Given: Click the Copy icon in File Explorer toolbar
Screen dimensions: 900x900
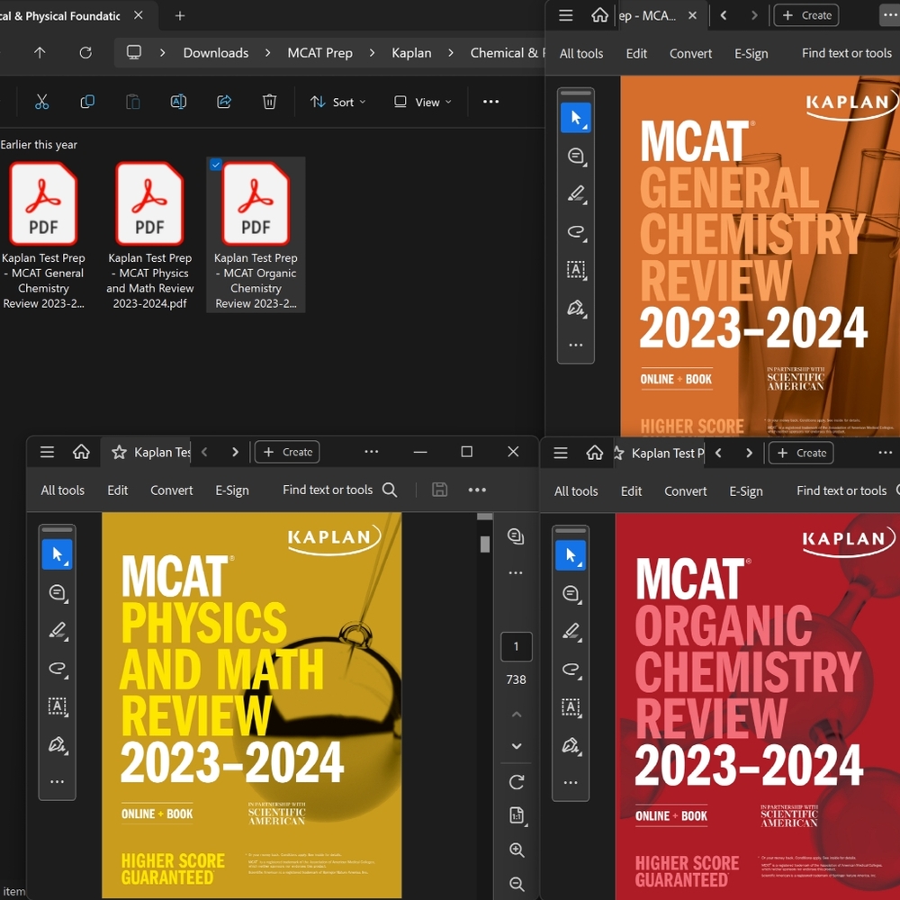Looking at the screenshot, I should (x=87, y=103).
